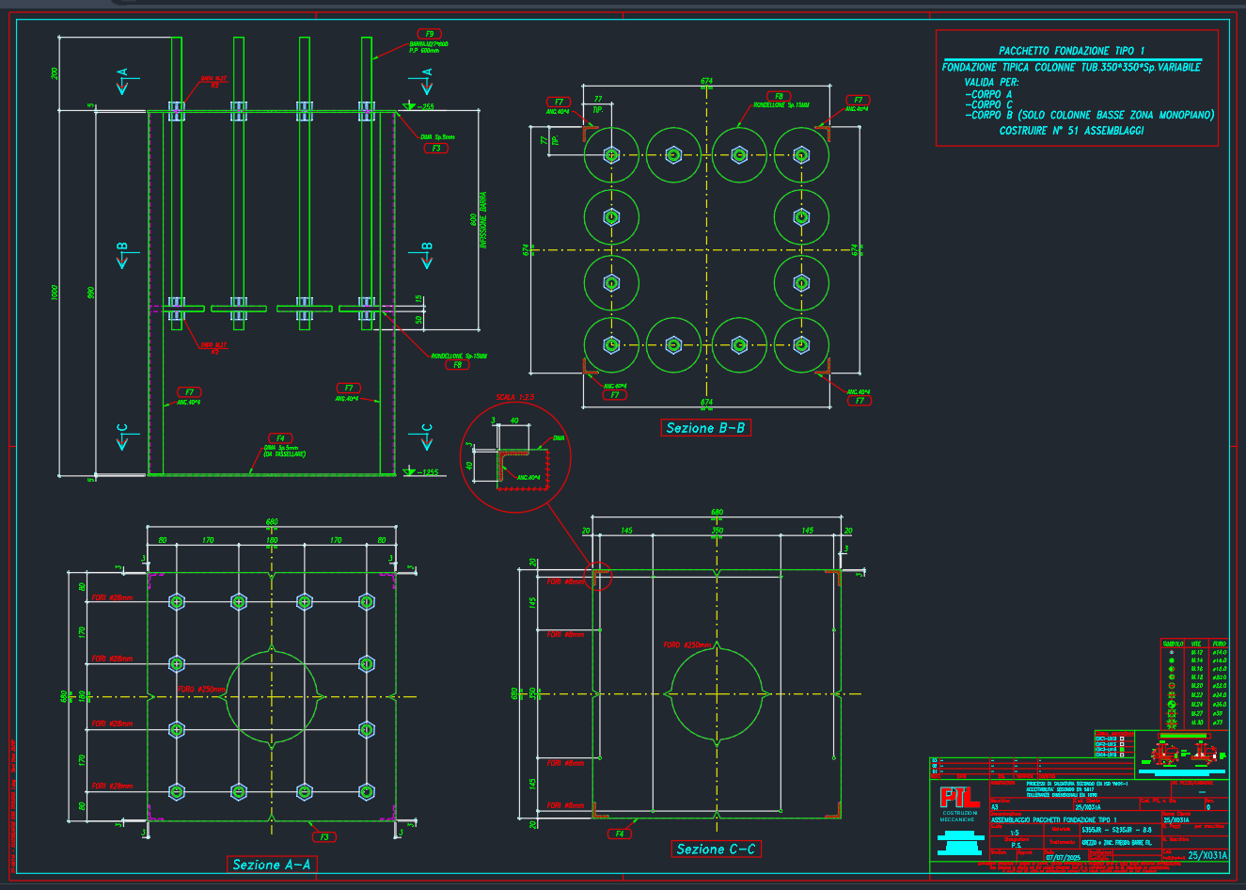Check the EXC1 execution class box
Screen dimensions: 1246x890
tap(1121, 738)
